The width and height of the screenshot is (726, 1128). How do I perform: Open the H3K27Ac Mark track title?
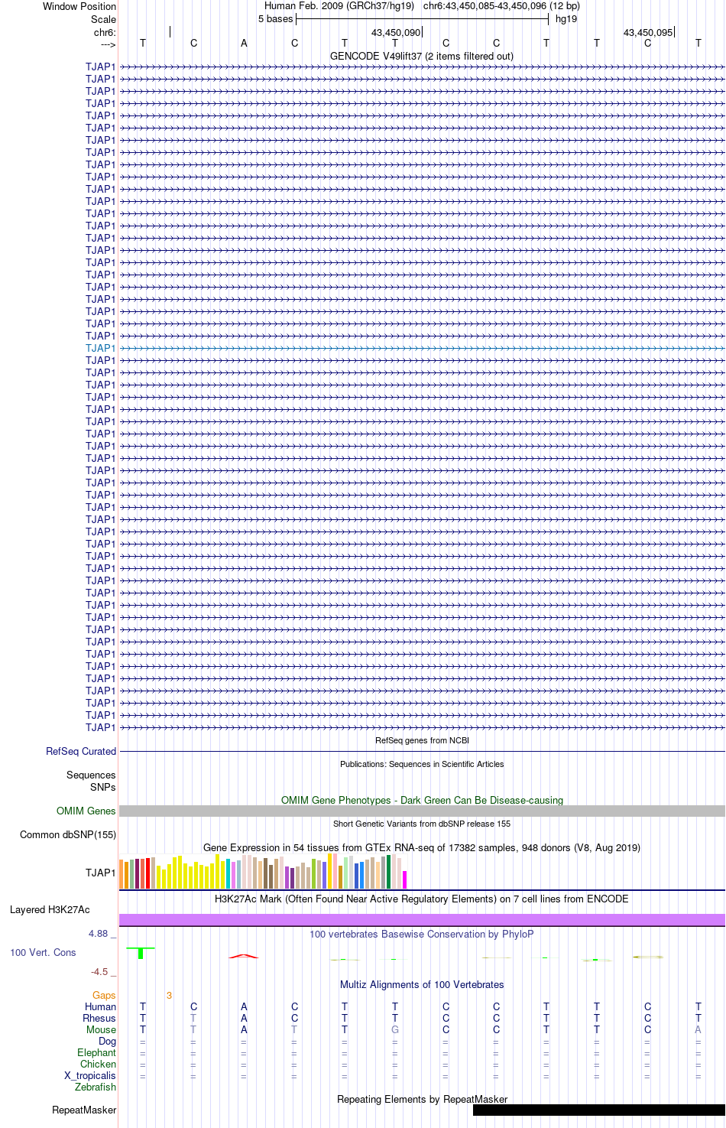[x=422, y=899]
